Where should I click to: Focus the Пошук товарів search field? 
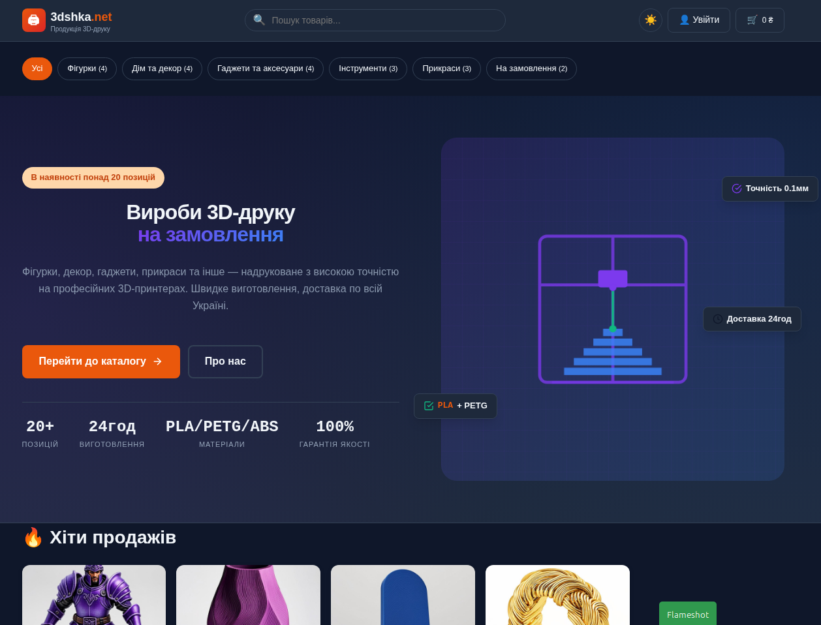point(375,20)
